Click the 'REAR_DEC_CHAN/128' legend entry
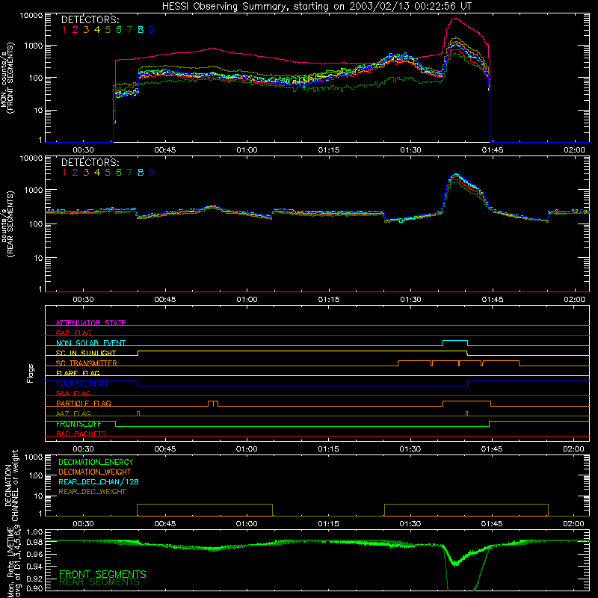 99,482
